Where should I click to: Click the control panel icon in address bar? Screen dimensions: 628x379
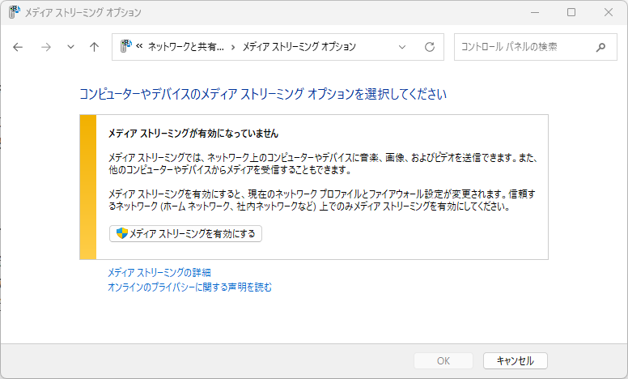126,47
